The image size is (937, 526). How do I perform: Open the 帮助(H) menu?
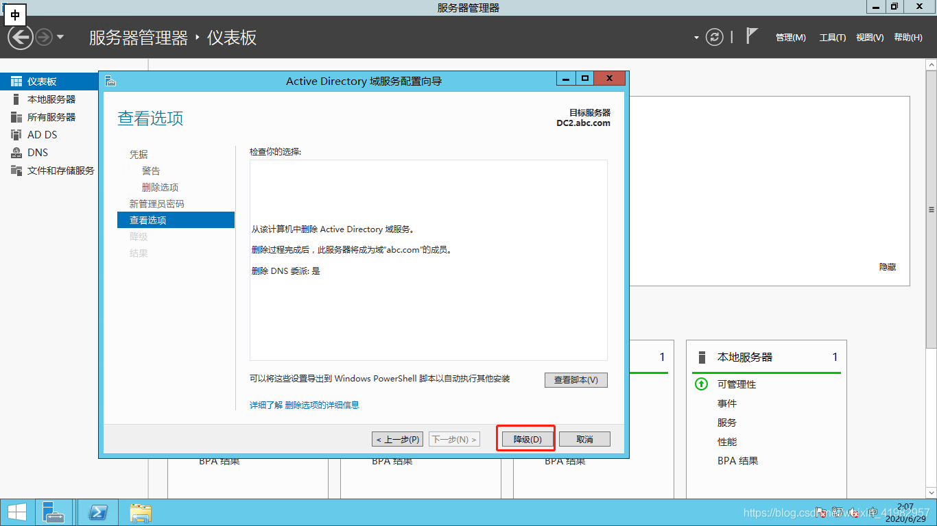click(908, 38)
